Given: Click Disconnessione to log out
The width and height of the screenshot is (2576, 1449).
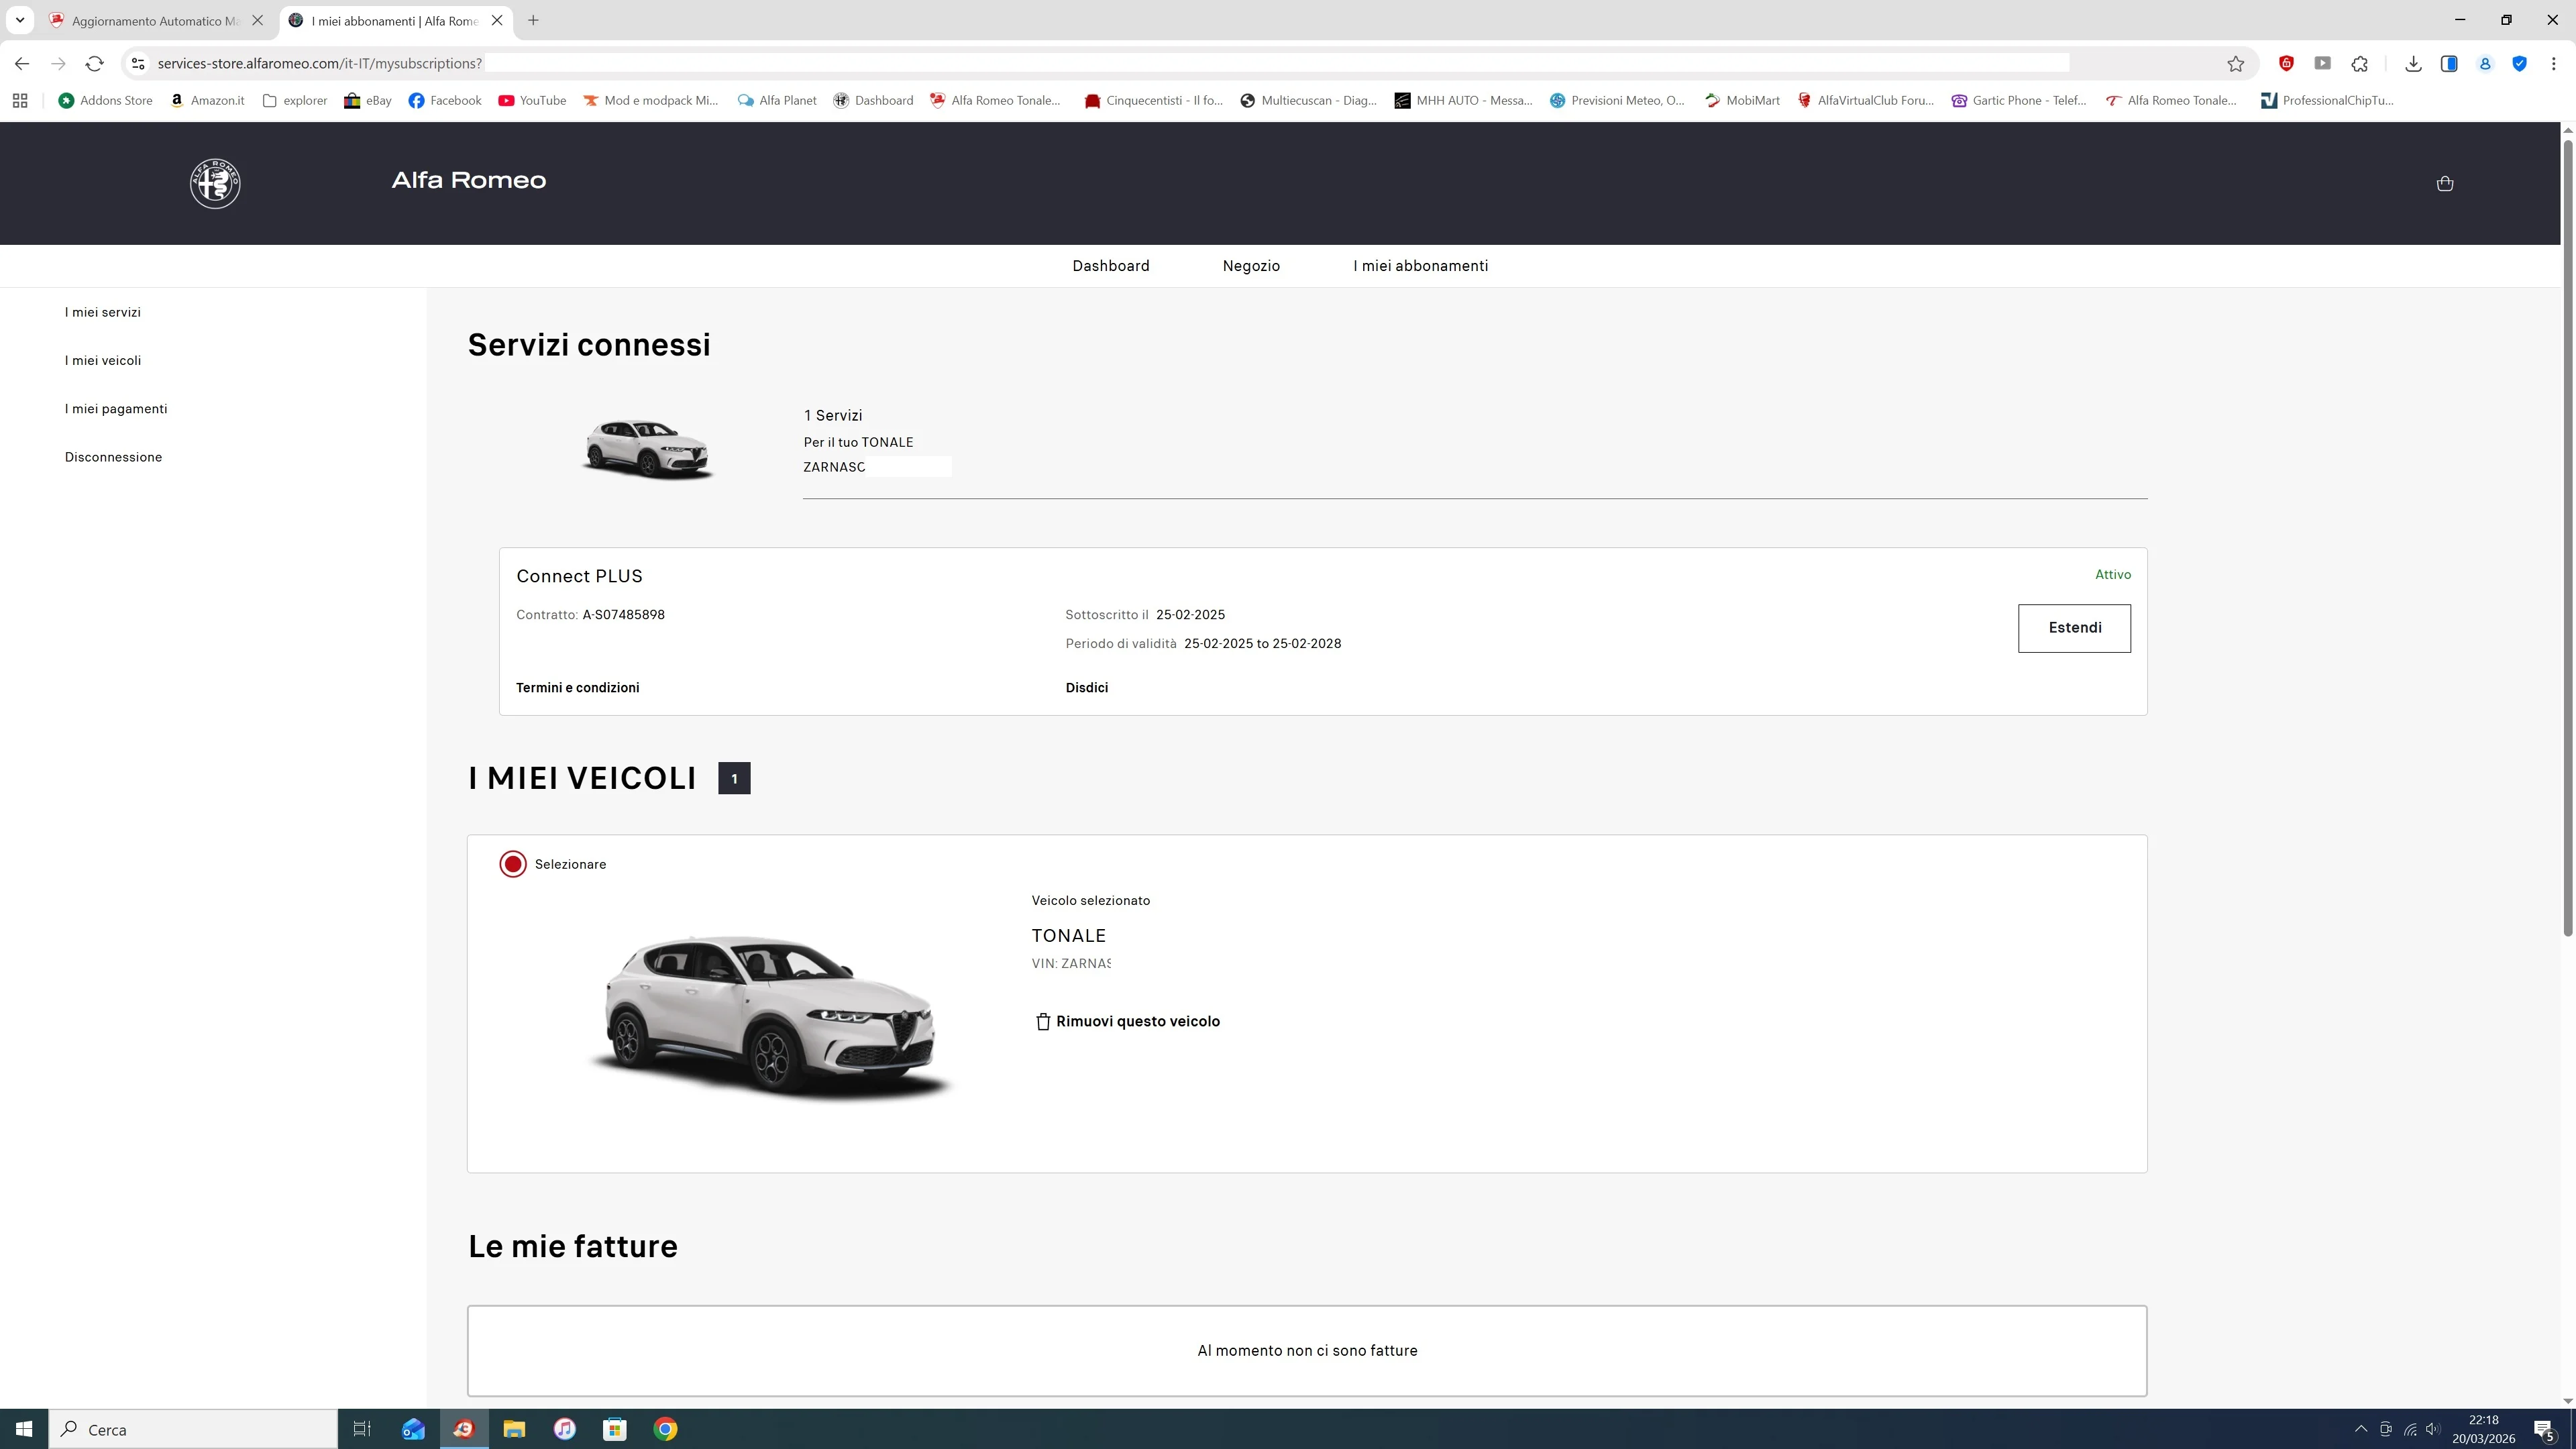Looking at the screenshot, I should click(113, 457).
